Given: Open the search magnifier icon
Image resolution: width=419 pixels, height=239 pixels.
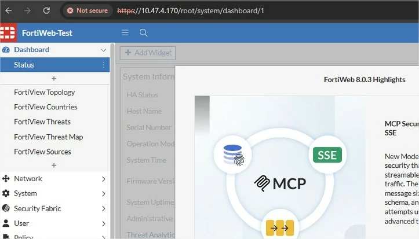Looking at the screenshot, I should [x=144, y=33].
